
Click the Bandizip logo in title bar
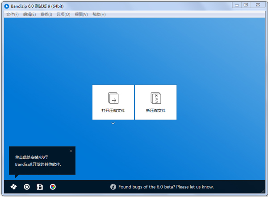pyautogui.click(x=7, y=6)
